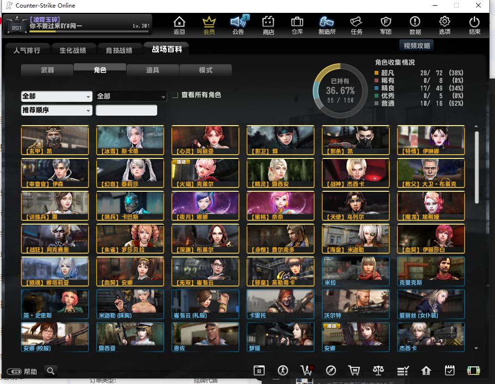This screenshot has height=384, width=495.
Task: Click the search input field beside 推荐顺序
Action: click(x=126, y=110)
